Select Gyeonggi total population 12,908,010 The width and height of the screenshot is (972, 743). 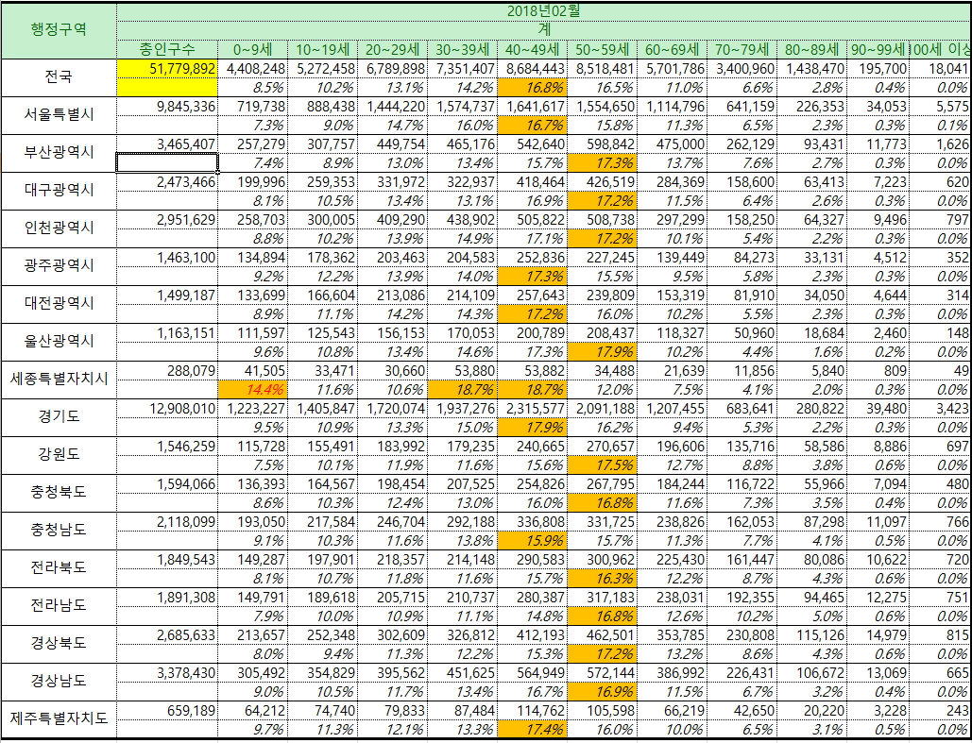point(167,409)
